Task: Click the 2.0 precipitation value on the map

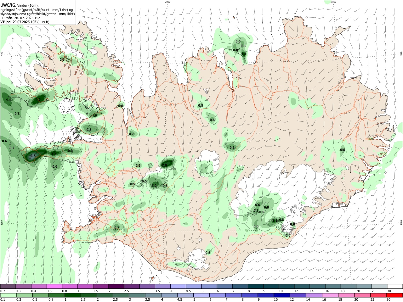Action: tap(164, 165)
